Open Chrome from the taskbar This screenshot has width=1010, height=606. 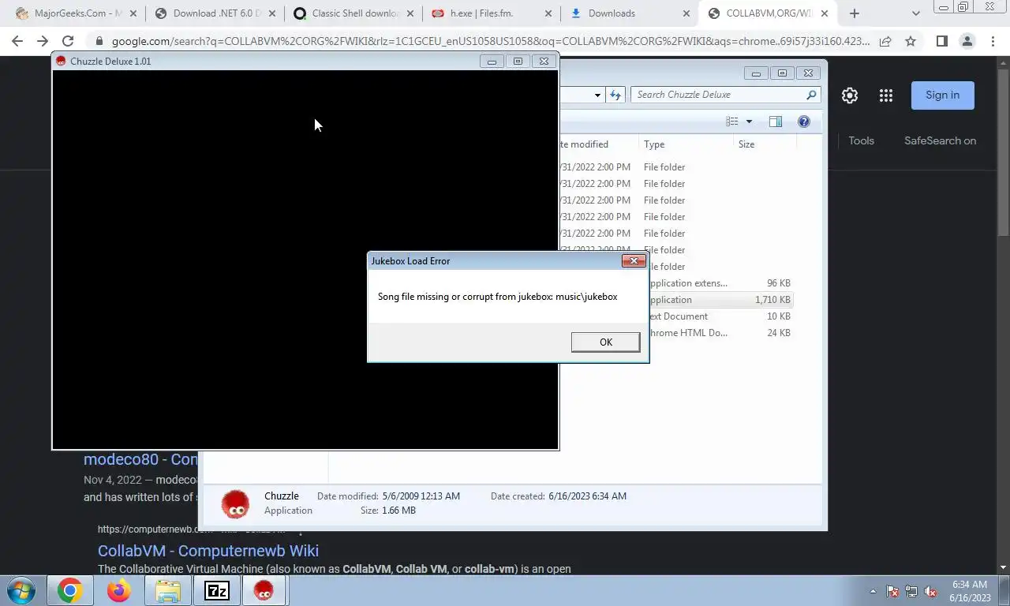coord(69,590)
